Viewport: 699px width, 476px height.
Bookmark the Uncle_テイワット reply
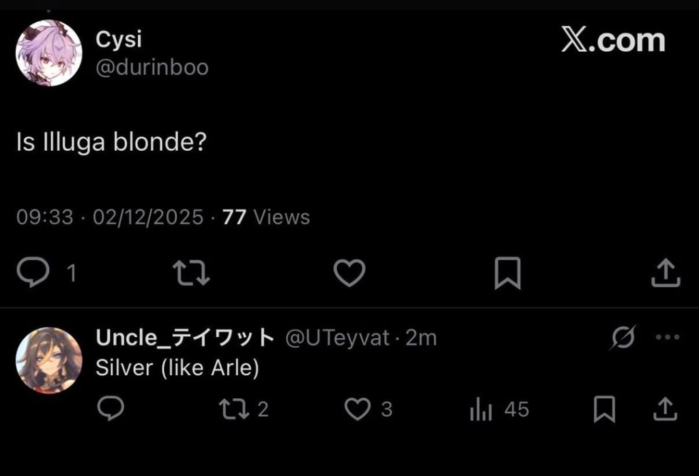(x=604, y=409)
